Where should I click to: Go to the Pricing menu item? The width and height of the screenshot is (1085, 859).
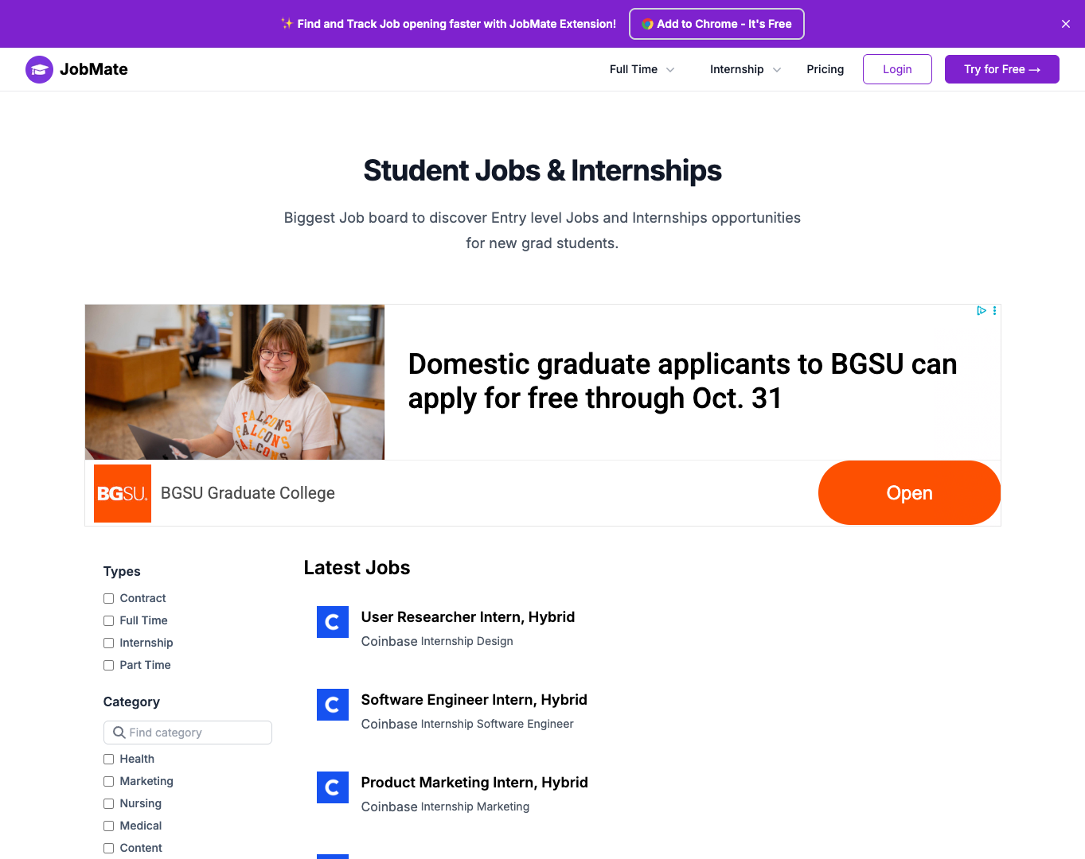click(825, 69)
